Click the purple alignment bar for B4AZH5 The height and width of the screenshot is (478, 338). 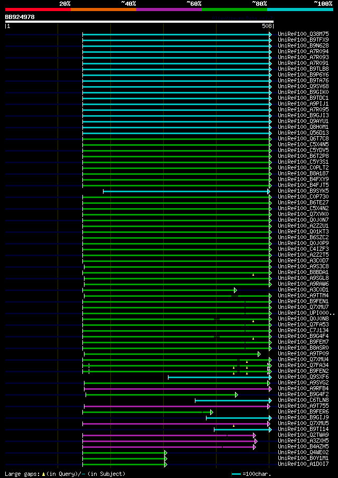point(169,447)
